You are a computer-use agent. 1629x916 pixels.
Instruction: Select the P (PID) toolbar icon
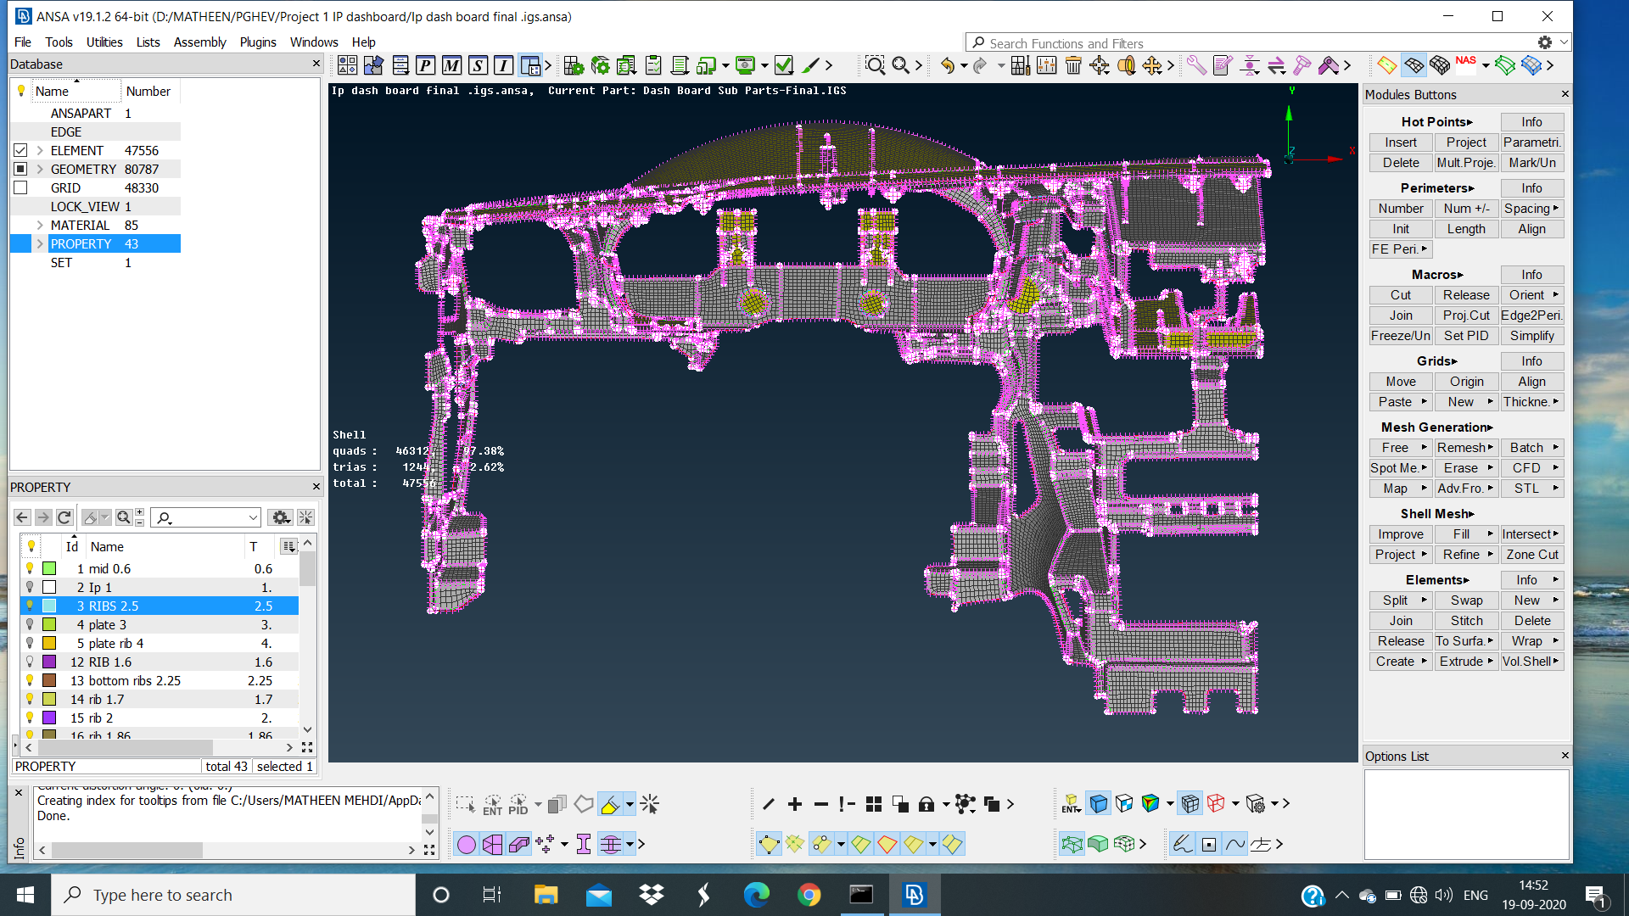pyautogui.click(x=425, y=65)
